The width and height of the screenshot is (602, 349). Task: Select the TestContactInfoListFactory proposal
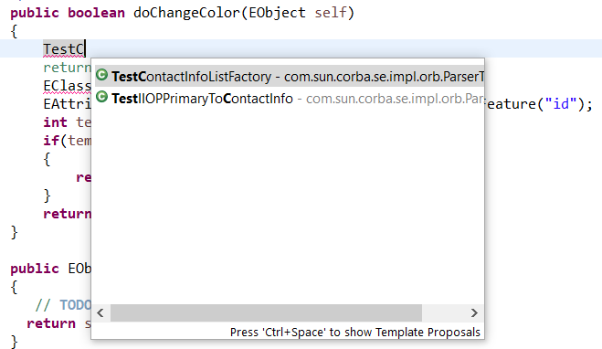[x=290, y=77]
